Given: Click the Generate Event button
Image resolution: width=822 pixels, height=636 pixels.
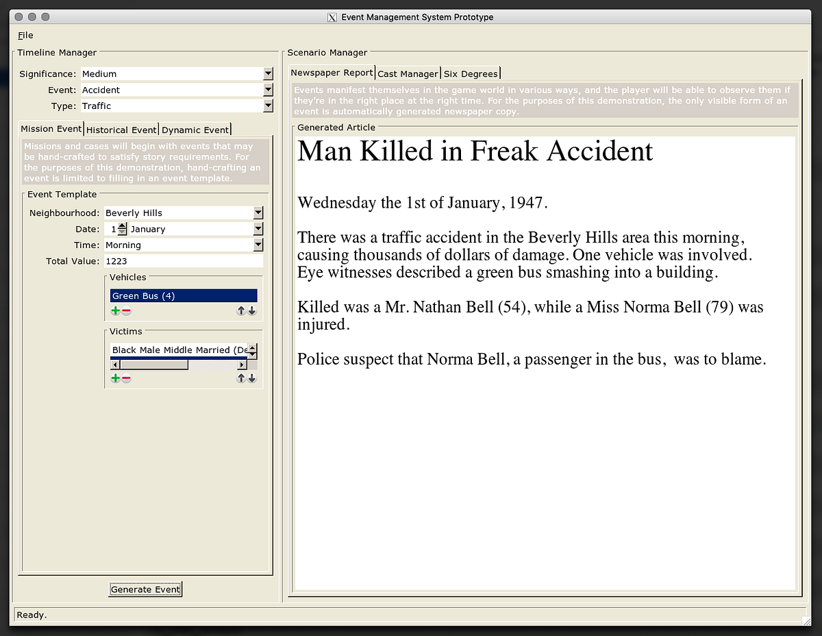Looking at the screenshot, I should pyautogui.click(x=145, y=589).
